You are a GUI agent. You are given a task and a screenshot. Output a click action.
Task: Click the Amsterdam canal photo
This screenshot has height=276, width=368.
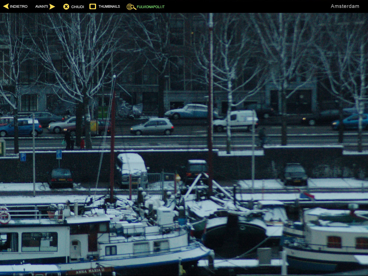(x=184, y=144)
